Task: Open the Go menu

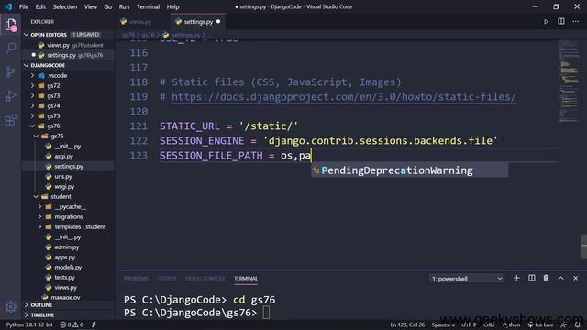Action: coord(108,6)
